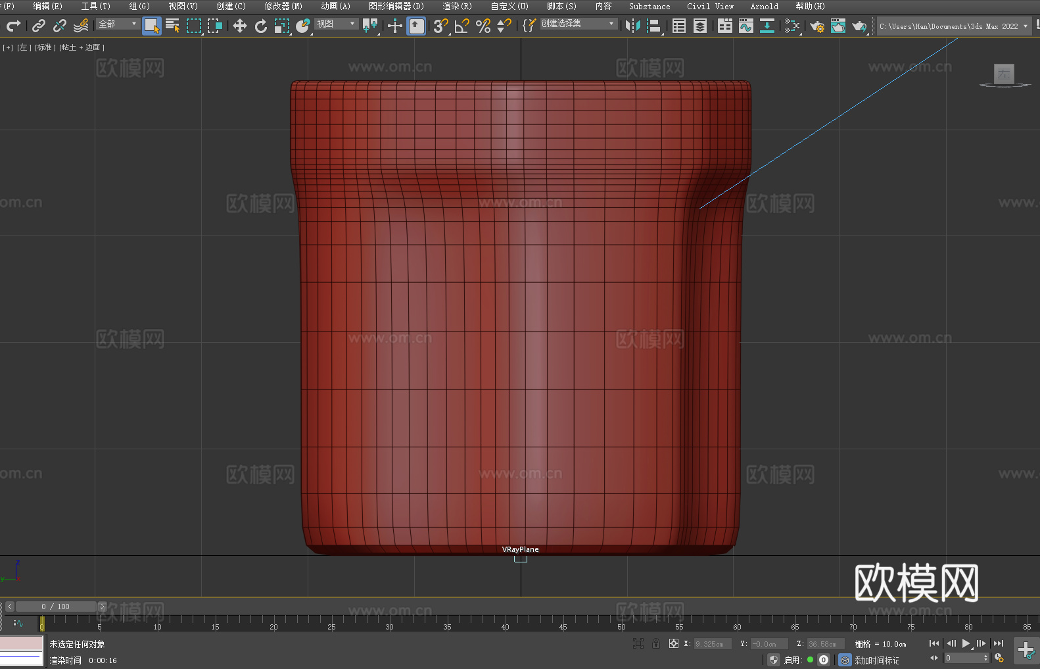1040x669 pixels.
Task: Activate Select and Rotate tool
Action: click(x=261, y=26)
